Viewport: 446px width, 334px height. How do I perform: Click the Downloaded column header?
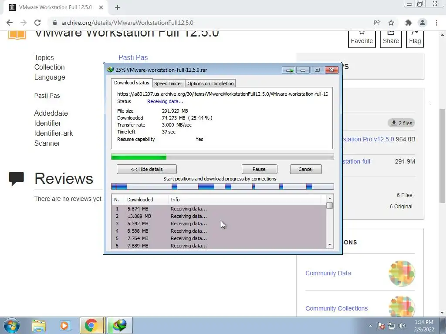pyautogui.click(x=146, y=200)
